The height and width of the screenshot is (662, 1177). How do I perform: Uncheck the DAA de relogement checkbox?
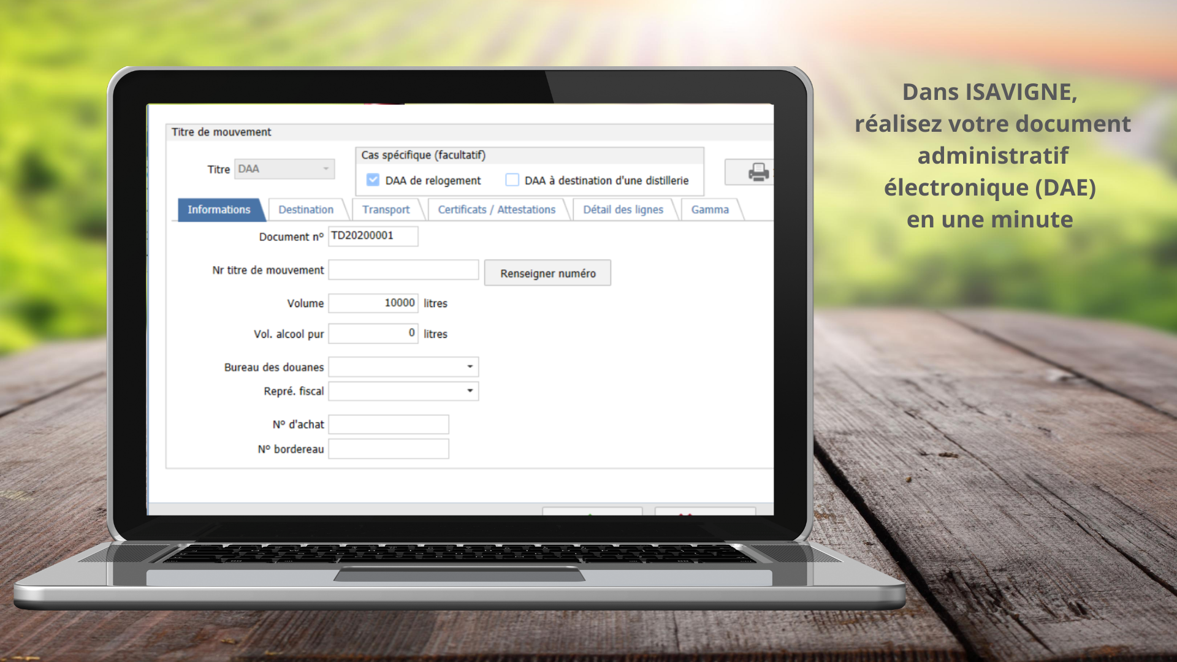(x=373, y=180)
